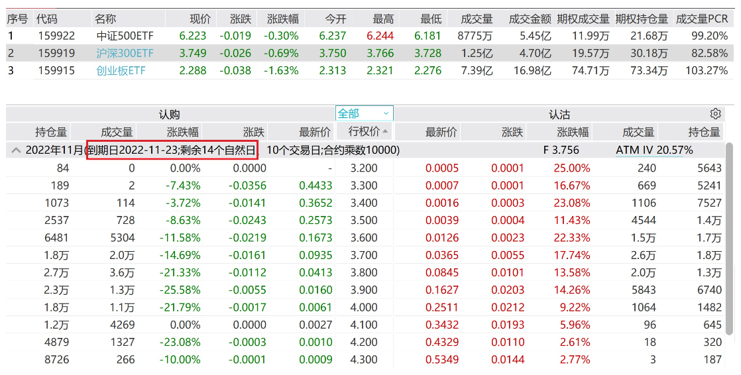Image resolution: width=741 pixels, height=375 pixels.
Task: Select the 4.000 strike price row
Action: (x=363, y=307)
